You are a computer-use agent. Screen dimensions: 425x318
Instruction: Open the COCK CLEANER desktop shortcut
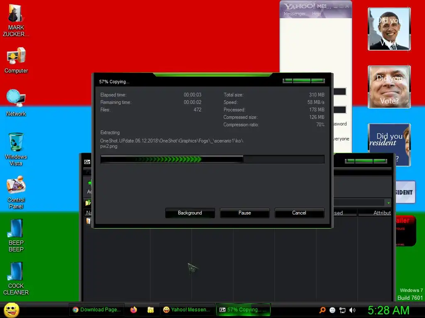(x=16, y=279)
